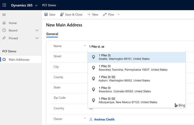Screen dimensions: 194x125
Task: Click the Recent clock icon
Action: pos(4,30)
